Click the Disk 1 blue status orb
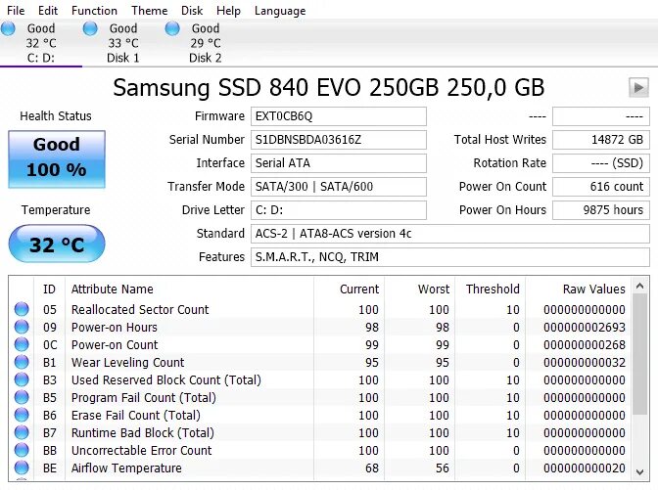Viewport: 658px width, 490px height. (x=90, y=28)
